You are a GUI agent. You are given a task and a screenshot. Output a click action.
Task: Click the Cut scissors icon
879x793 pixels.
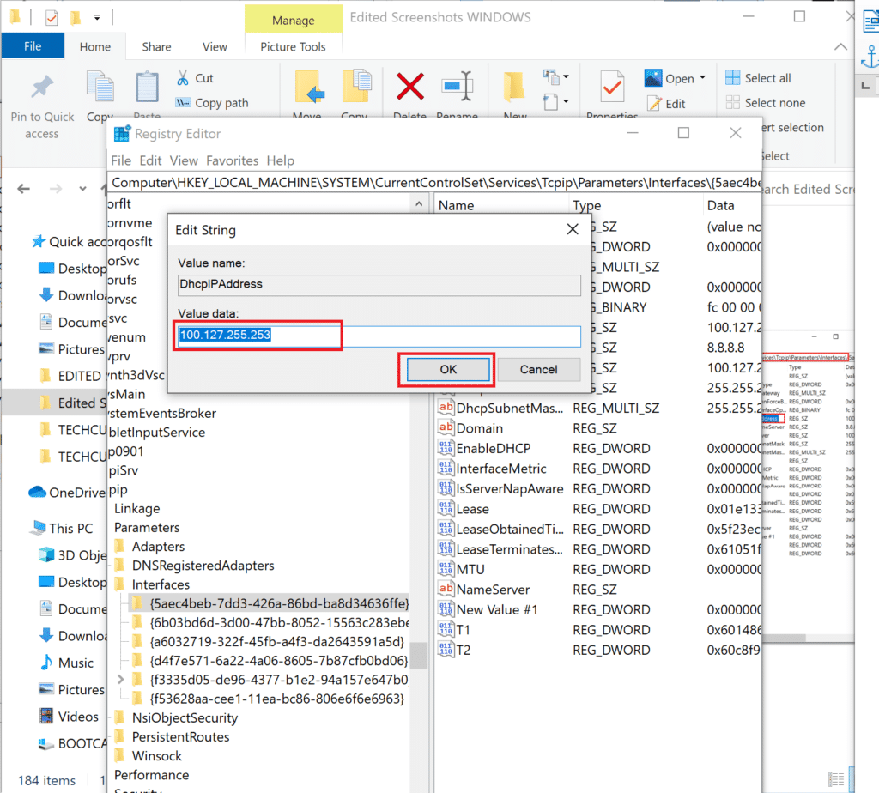click(183, 78)
